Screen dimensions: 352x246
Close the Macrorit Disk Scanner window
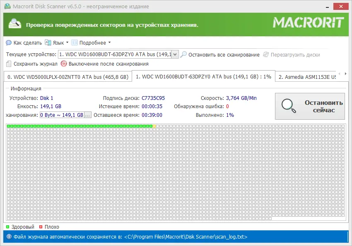341,7
